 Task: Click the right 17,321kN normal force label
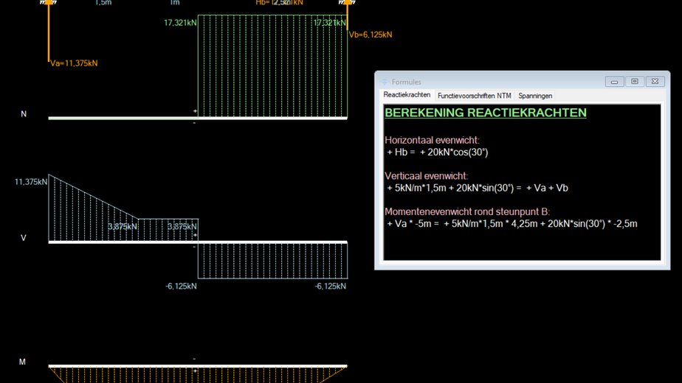[x=330, y=23]
